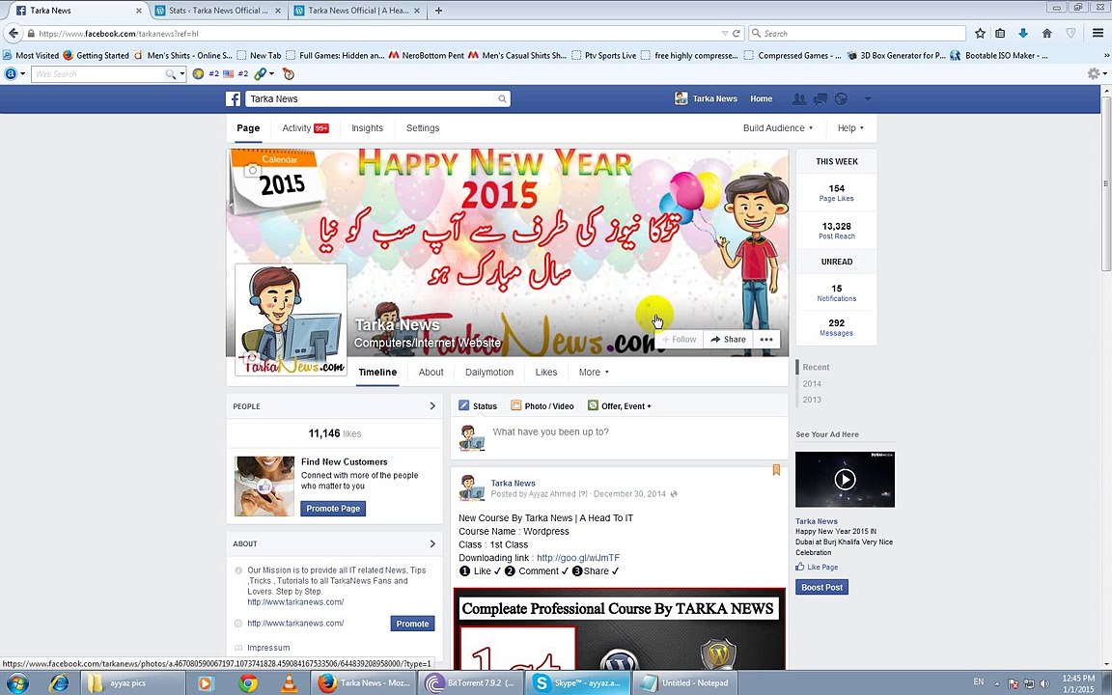Expand the Help dropdown
This screenshot has width=1112, height=695.
point(850,128)
